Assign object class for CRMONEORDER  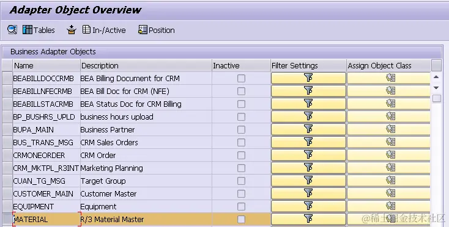coord(388,156)
